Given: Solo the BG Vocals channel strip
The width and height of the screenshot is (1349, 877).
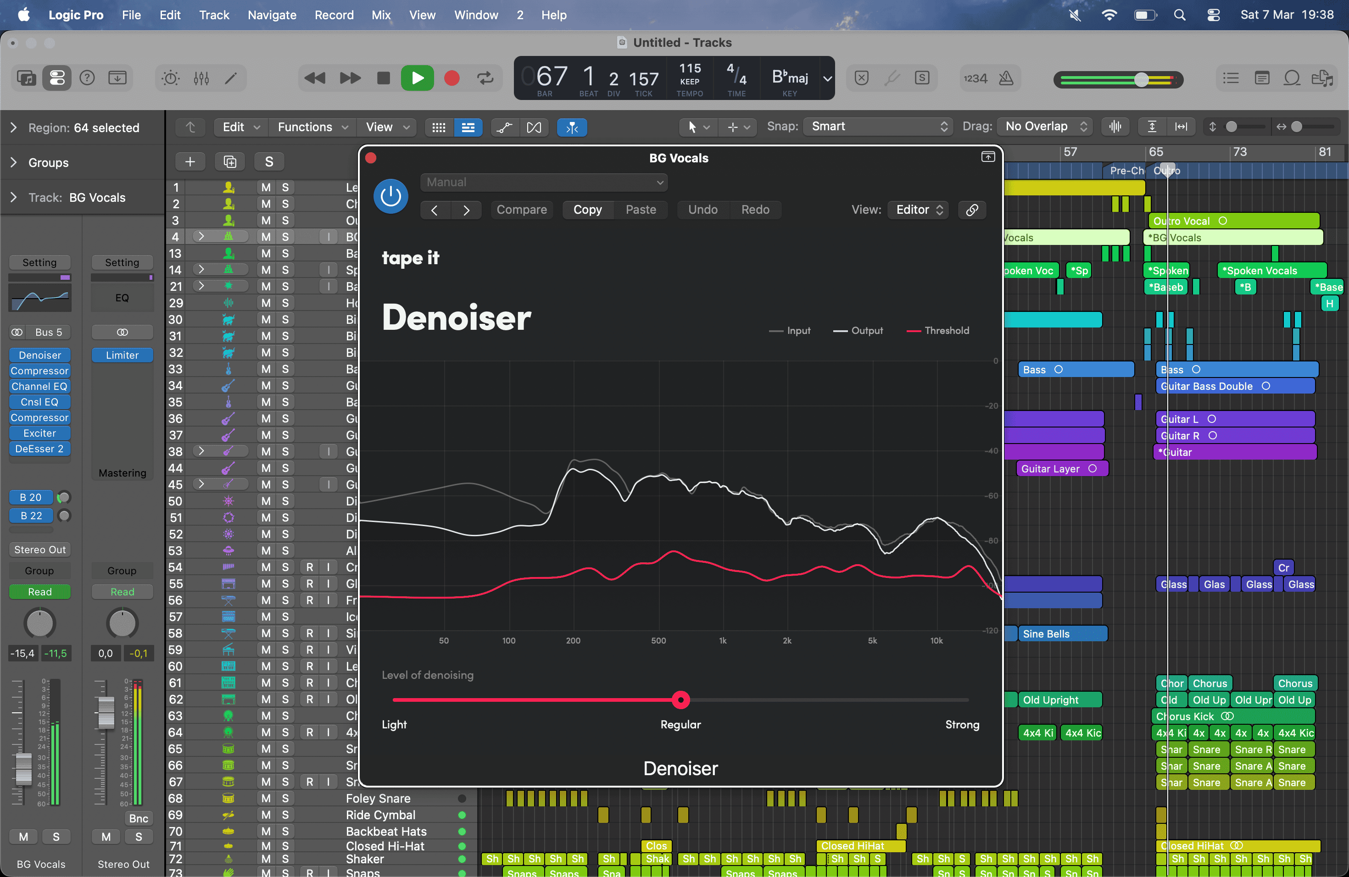Looking at the screenshot, I should click(x=56, y=836).
